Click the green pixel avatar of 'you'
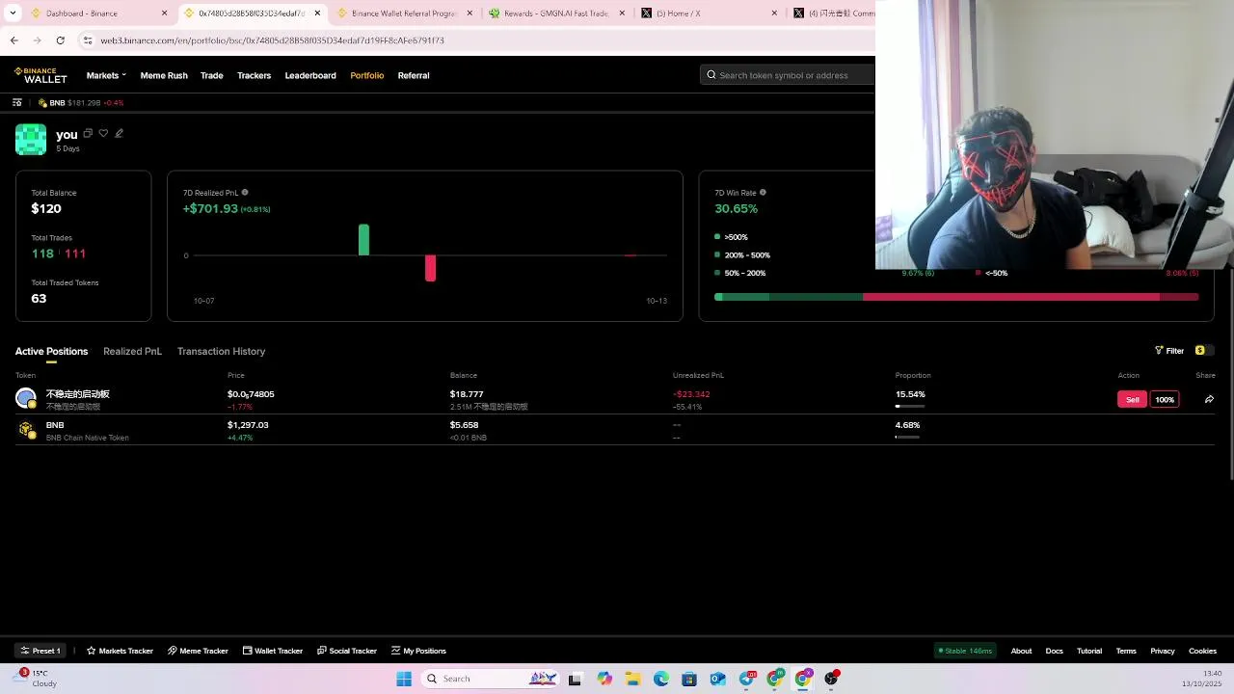The height and width of the screenshot is (694, 1234). tap(31, 140)
